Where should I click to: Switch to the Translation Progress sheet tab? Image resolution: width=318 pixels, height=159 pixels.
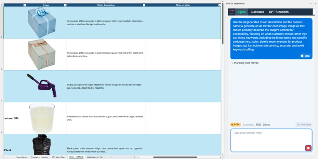click(x=39, y=157)
